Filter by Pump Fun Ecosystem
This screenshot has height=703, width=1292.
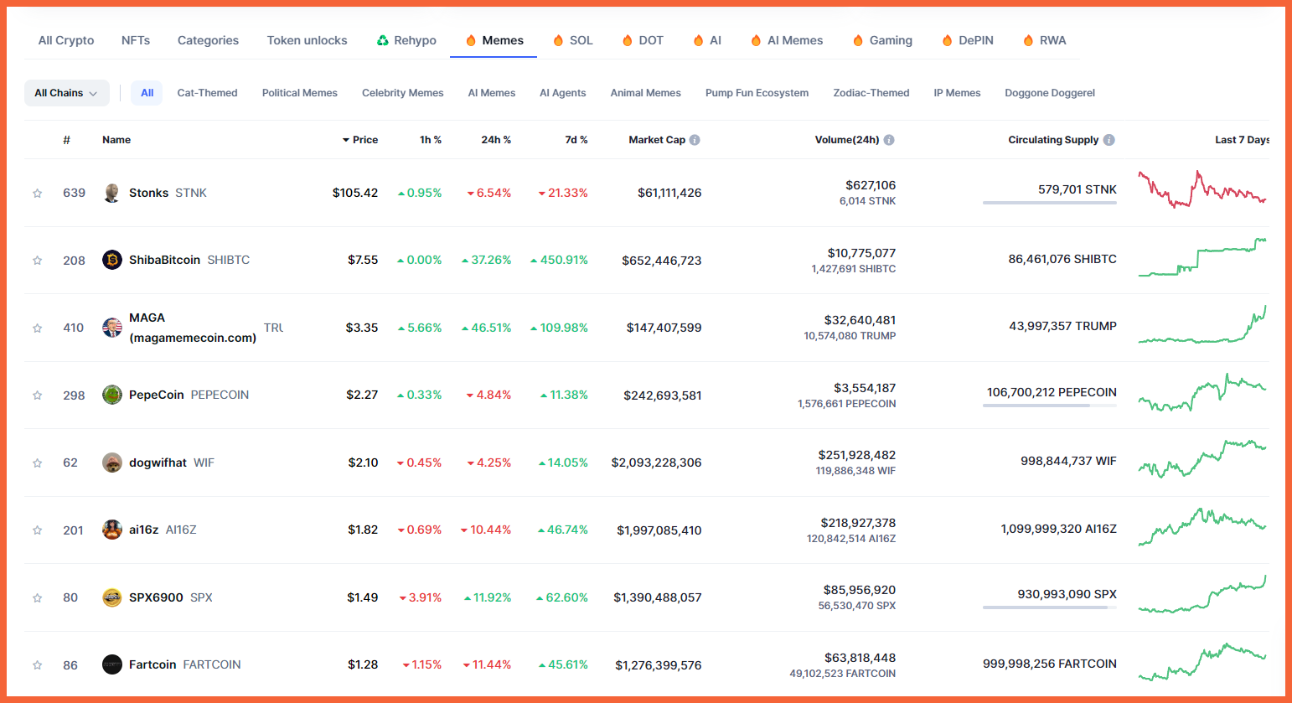(757, 93)
